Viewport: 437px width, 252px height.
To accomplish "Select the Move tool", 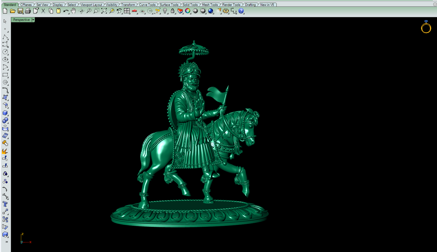I will coord(5,212).
